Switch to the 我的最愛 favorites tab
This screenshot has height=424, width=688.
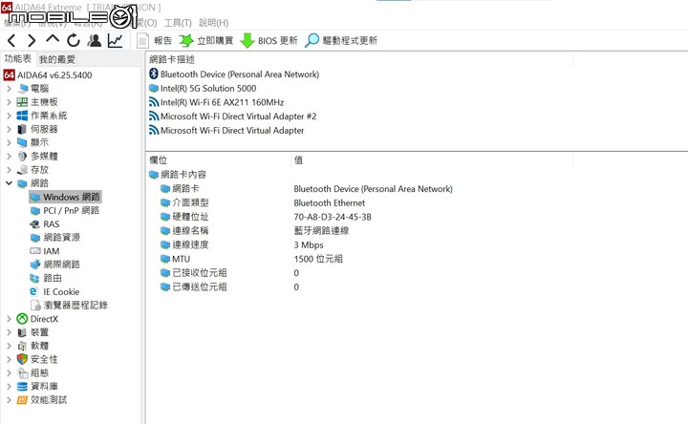pos(57,59)
